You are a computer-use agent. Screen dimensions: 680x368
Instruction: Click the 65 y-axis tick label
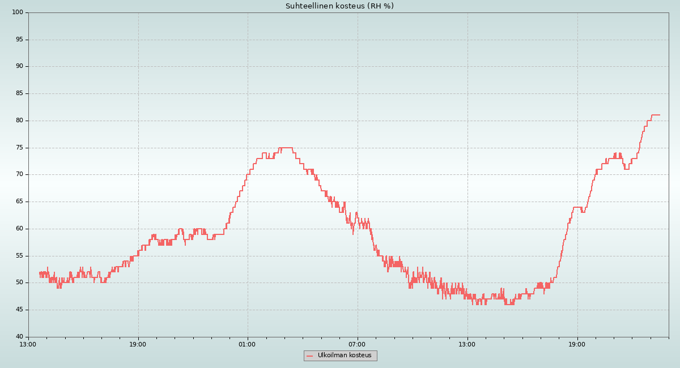coord(19,202)
